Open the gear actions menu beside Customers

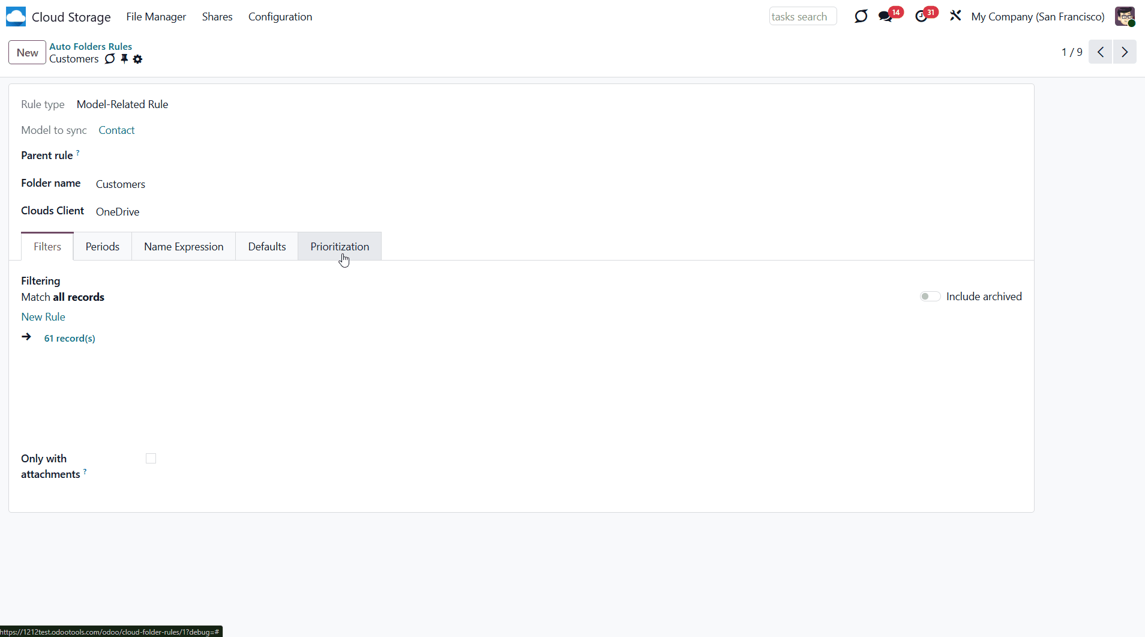(x=138, y=59)
